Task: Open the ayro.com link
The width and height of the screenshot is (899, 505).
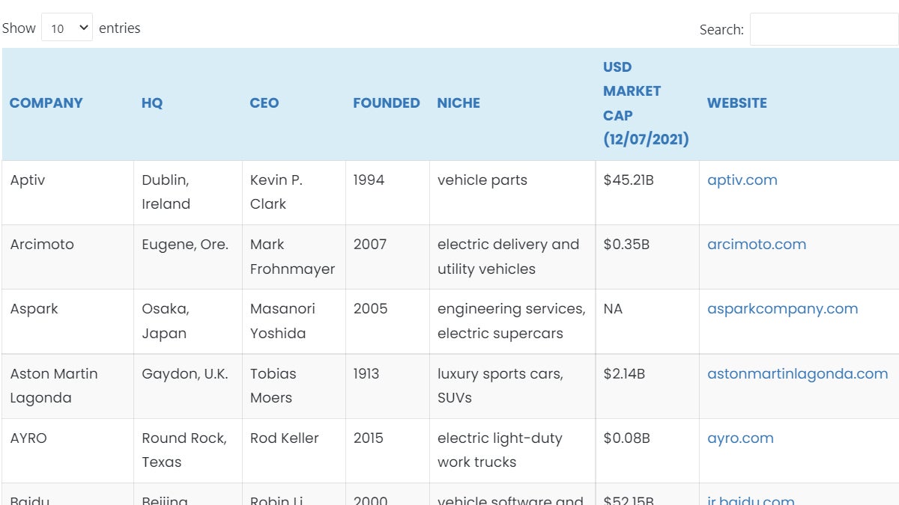Action: 740,438
